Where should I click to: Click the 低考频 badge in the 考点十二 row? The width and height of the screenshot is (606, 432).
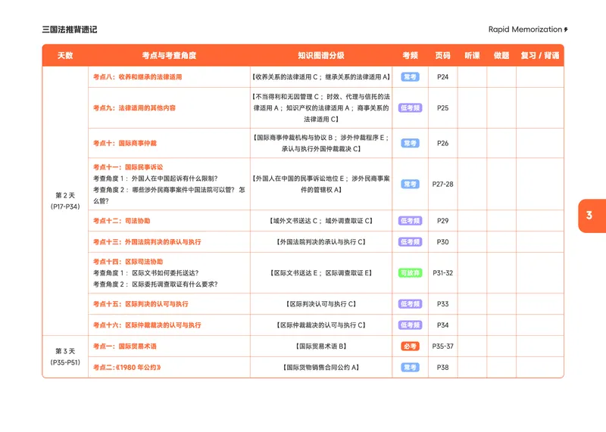tap(410, 221)
